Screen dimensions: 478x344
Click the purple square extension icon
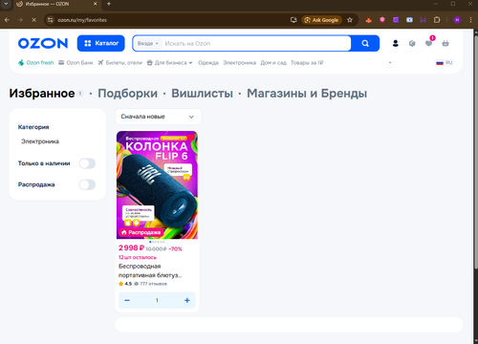[396, 20]
